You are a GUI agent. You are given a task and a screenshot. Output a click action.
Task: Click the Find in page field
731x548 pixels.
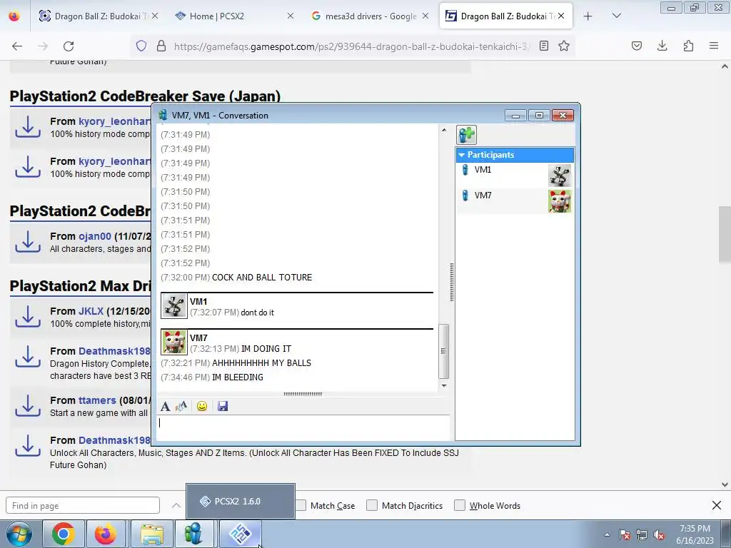(83, 506)
